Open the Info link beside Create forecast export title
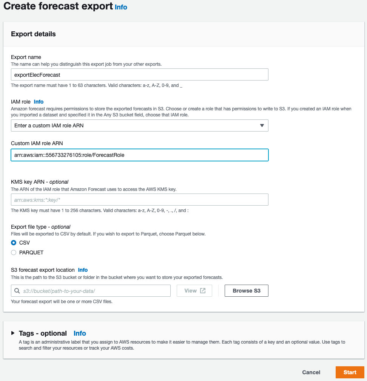Screen dimensions: 367x381 (x=121, y=7)
